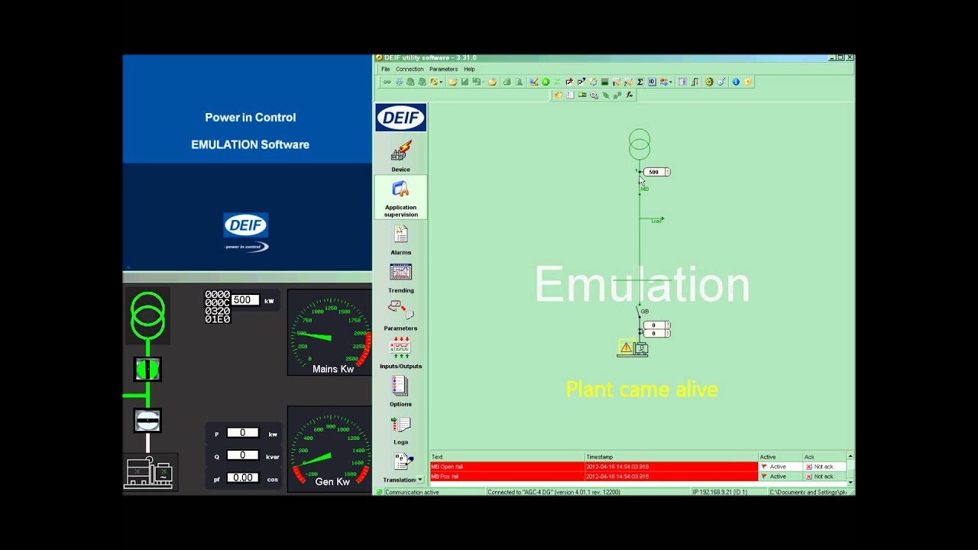The height and width of the screenshot is (550, 978).
Task: Click the transformer symbol in supervision diagram
Action: click(x=640, y=144)
